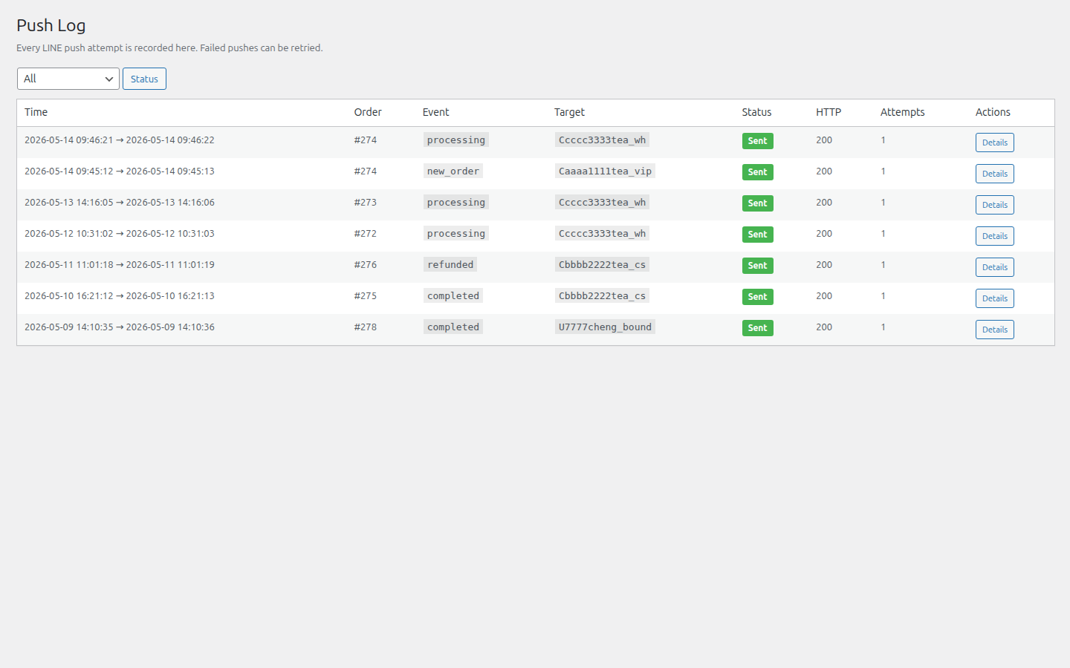The image size is (1070, 668).
Task: Click order number #275
Action: point(366,295)
